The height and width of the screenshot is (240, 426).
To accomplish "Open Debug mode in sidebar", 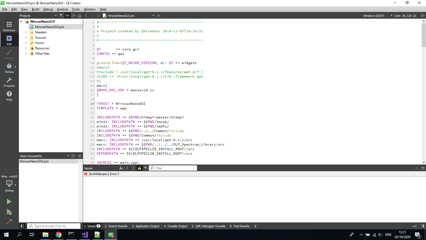I will click(9, 68).
